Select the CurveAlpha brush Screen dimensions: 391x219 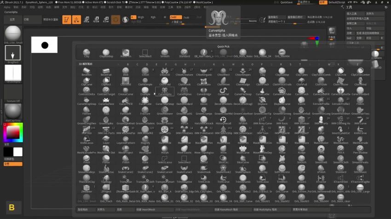(x=165, y=91)
